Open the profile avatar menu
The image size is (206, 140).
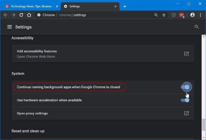[x=192, y=15]
